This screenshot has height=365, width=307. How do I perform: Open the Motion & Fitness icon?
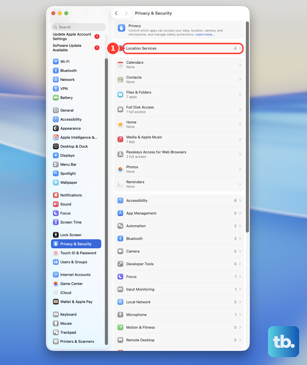pyautogui.click(x=120, y=327)
